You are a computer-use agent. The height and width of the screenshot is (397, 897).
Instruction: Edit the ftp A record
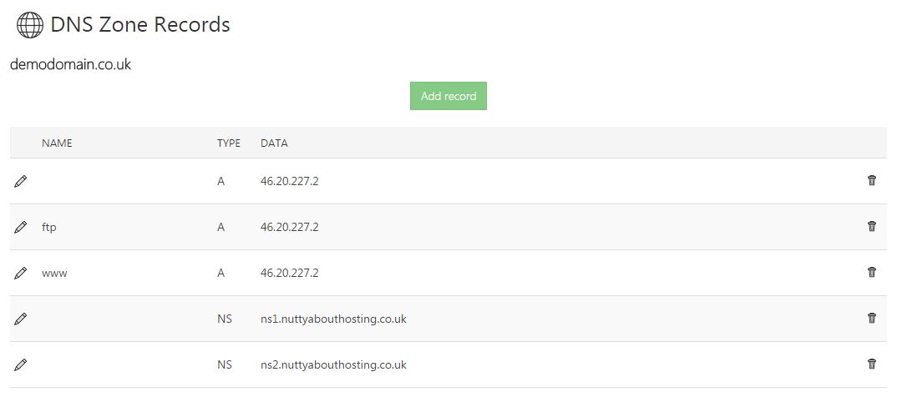[x=21, y=227]
